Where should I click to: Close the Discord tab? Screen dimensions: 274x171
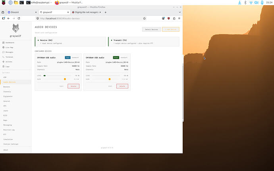point(36,12)
